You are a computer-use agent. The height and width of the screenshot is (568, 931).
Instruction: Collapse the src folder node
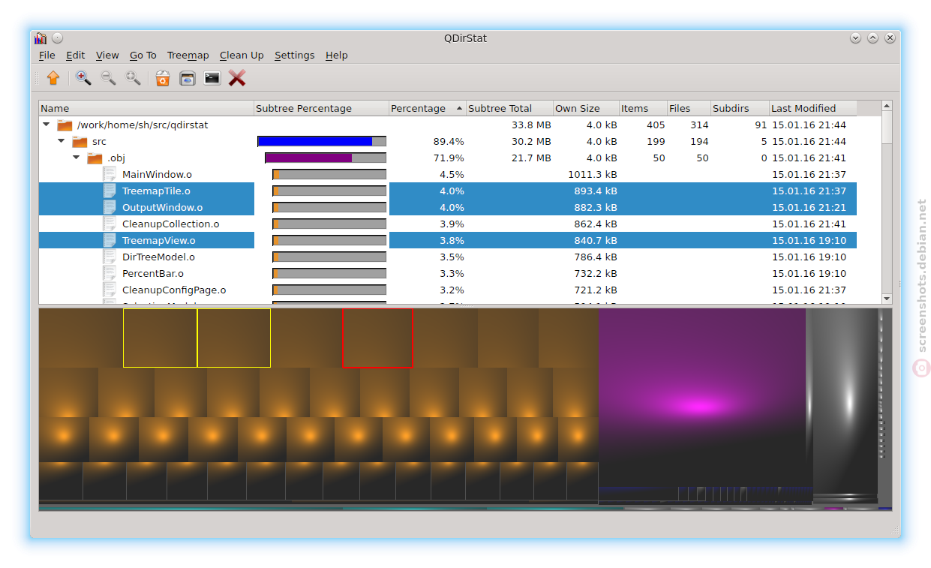pos(62,142)
